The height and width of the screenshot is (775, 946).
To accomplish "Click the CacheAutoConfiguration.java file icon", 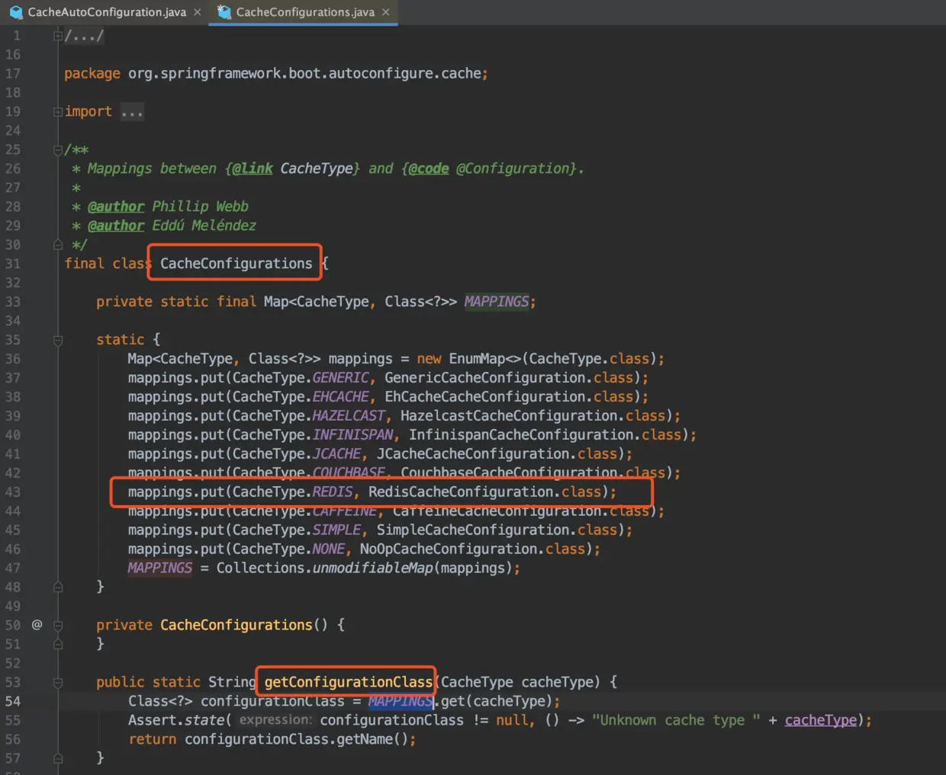I will click(x=16, y=12).
